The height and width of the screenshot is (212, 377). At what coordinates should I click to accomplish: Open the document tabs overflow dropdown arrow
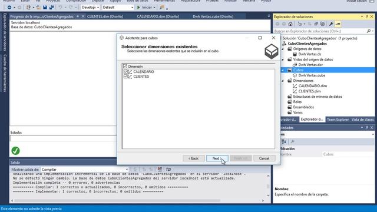269,16
